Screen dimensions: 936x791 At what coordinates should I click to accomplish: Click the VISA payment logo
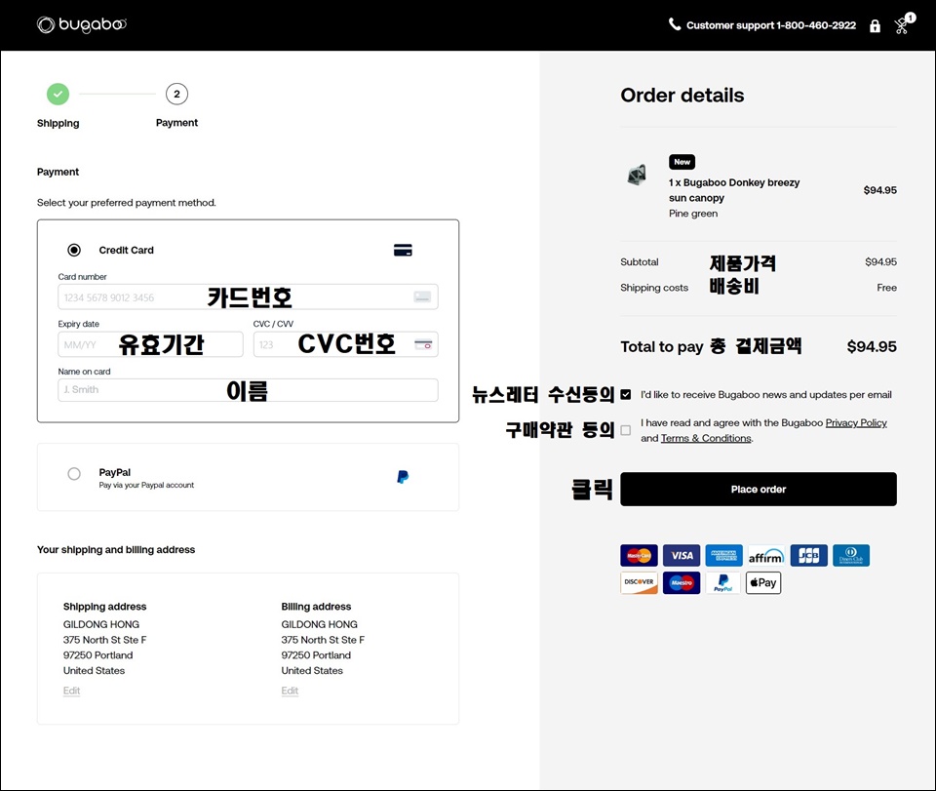pyautogui.click(x=682, y=555)
